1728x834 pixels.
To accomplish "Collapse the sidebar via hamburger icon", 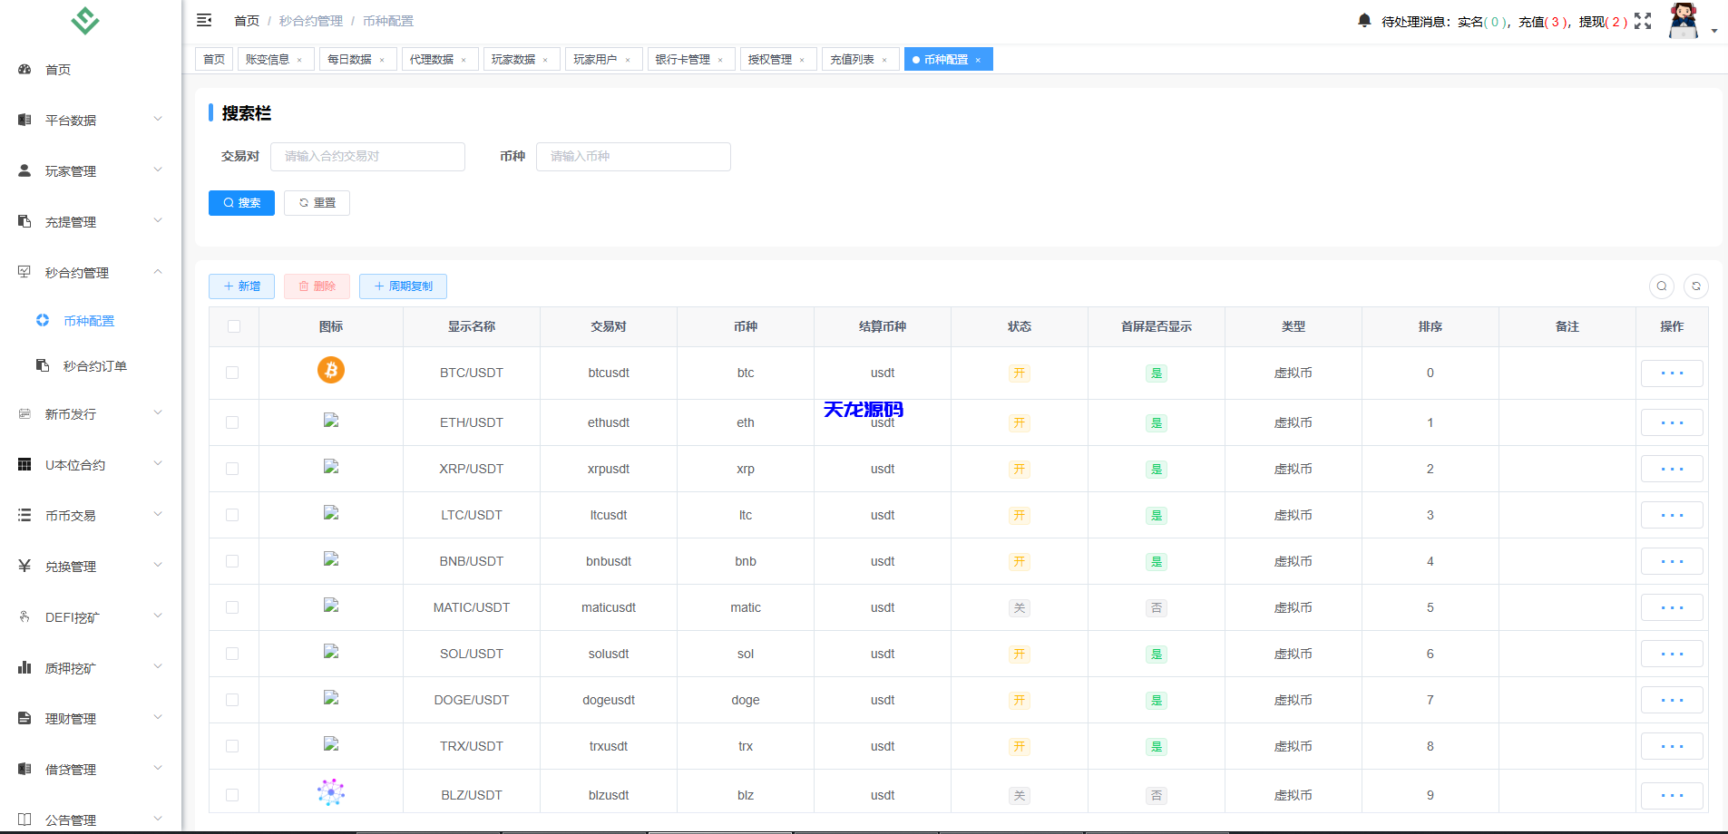I will [x=204, y=19].
